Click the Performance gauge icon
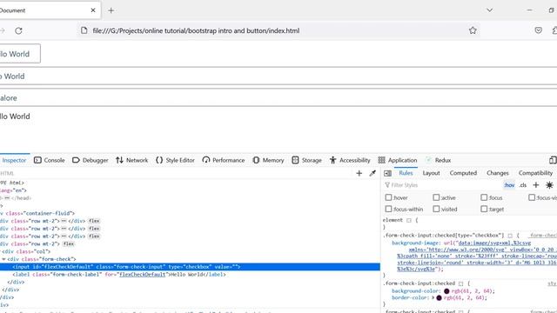The width and height of the screenshot is (557, 313). click(x=206, y=160)
